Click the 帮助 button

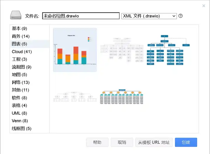(x=97, y=142)
